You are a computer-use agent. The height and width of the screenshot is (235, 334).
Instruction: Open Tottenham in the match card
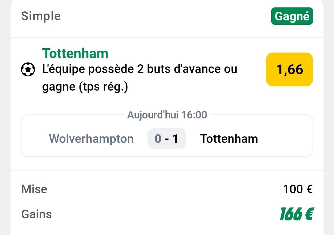pos(229,139)
